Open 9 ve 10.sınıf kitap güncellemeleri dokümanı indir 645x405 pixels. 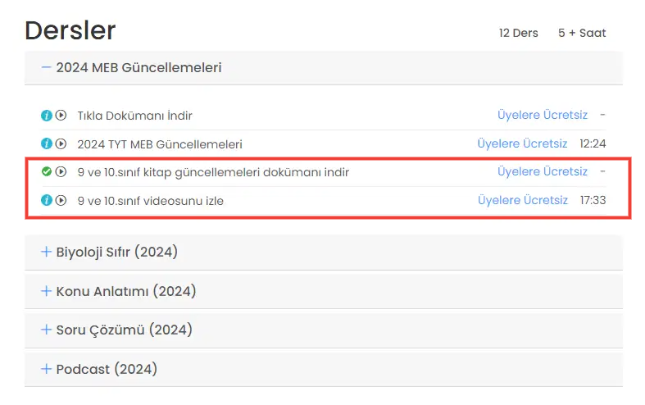point(213,172)
